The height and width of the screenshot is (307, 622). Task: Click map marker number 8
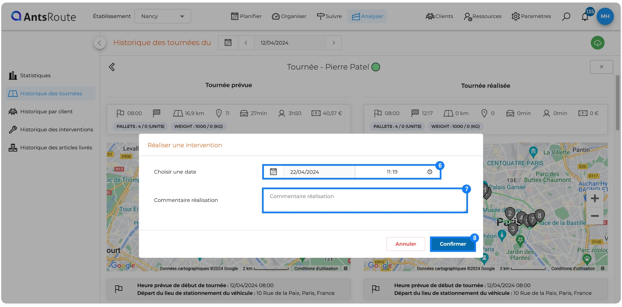click(x=539, y=216)
